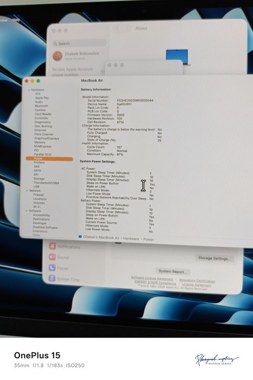Select Card Reader in the sidebar
Viewport: 253px width, 380px height.
(x=43, y=114)
